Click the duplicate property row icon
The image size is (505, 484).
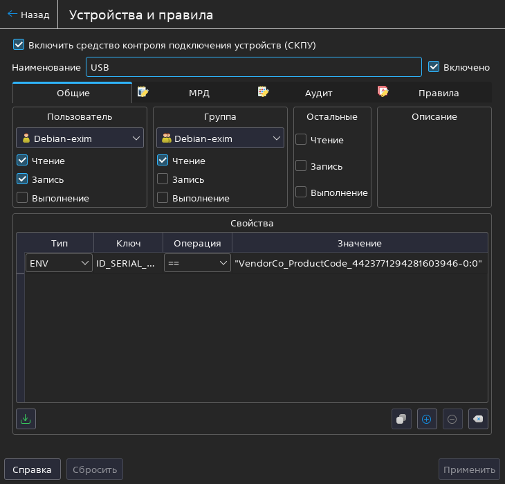401,419
